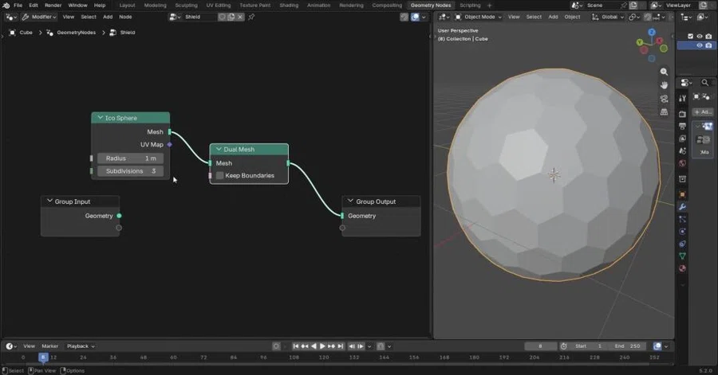This screenshot has height=375, width=718.
Task: Switch to the Shading workspace tab
Action: point(289,6)
